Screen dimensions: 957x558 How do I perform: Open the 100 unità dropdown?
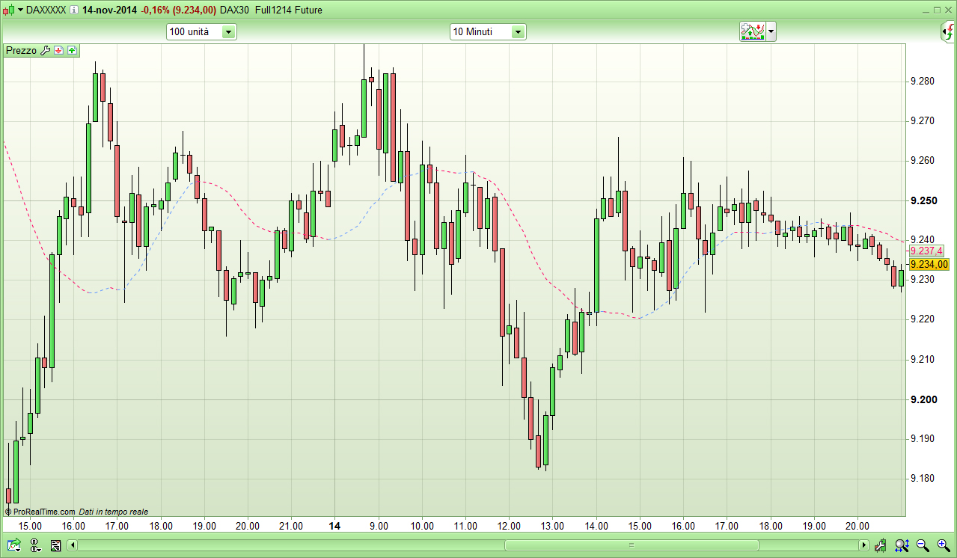point(201,31)
